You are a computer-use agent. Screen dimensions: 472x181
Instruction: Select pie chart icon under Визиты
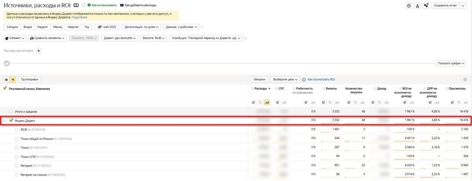click(324, 102)
